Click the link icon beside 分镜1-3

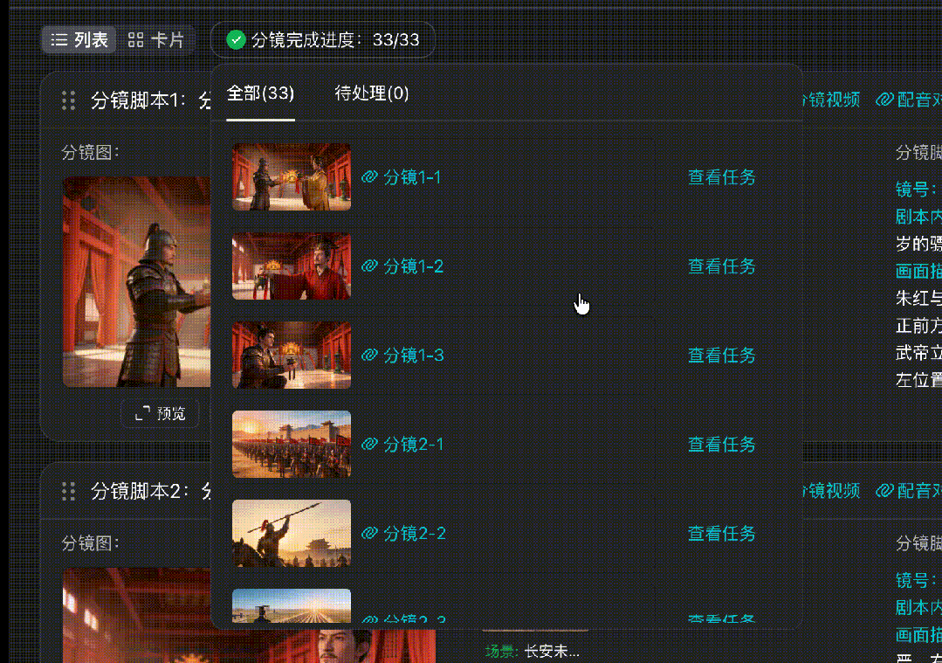tap(369, 355)
